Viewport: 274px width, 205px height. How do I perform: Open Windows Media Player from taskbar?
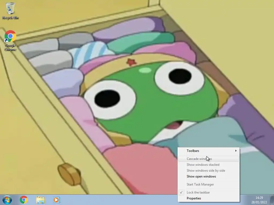(x=57, y=200)
